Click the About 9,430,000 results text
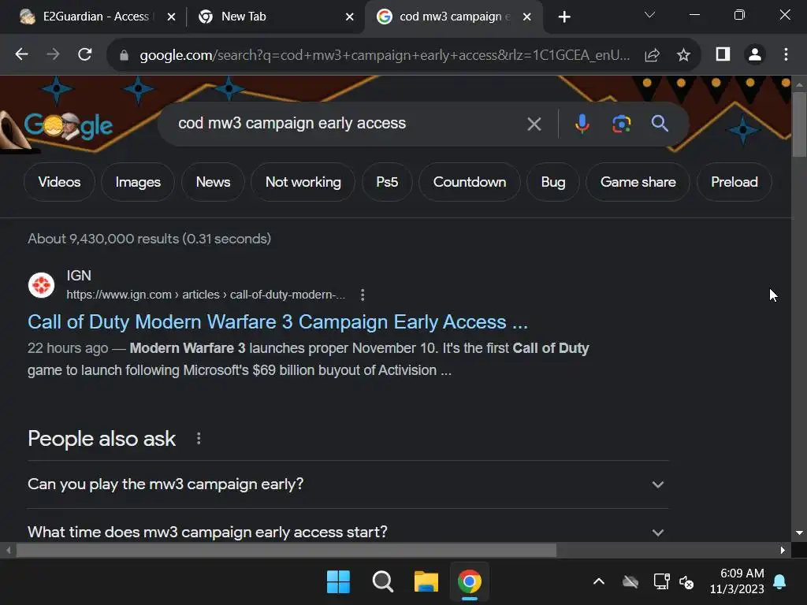Image resolution: width=807 pixels, height=605 pixels. [x=149, y=239]
